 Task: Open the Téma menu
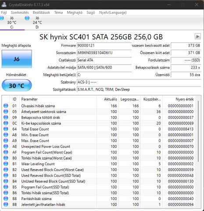coord(58,12)
